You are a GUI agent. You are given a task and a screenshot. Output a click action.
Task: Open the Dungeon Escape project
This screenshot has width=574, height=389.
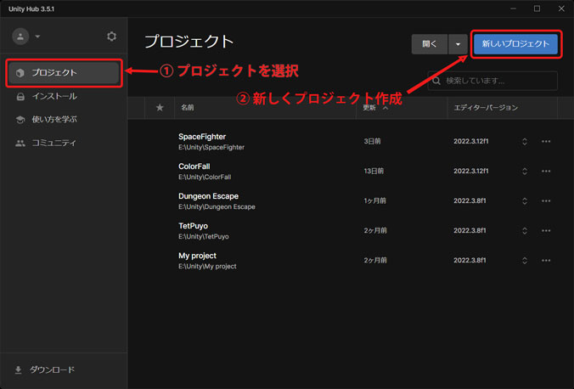tap(208, 196)
